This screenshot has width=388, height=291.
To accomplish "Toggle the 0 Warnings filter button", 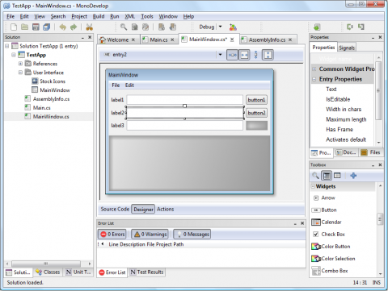I will (150, 235).
